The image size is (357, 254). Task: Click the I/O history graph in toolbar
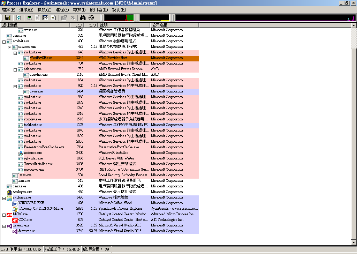coord(265,18)
